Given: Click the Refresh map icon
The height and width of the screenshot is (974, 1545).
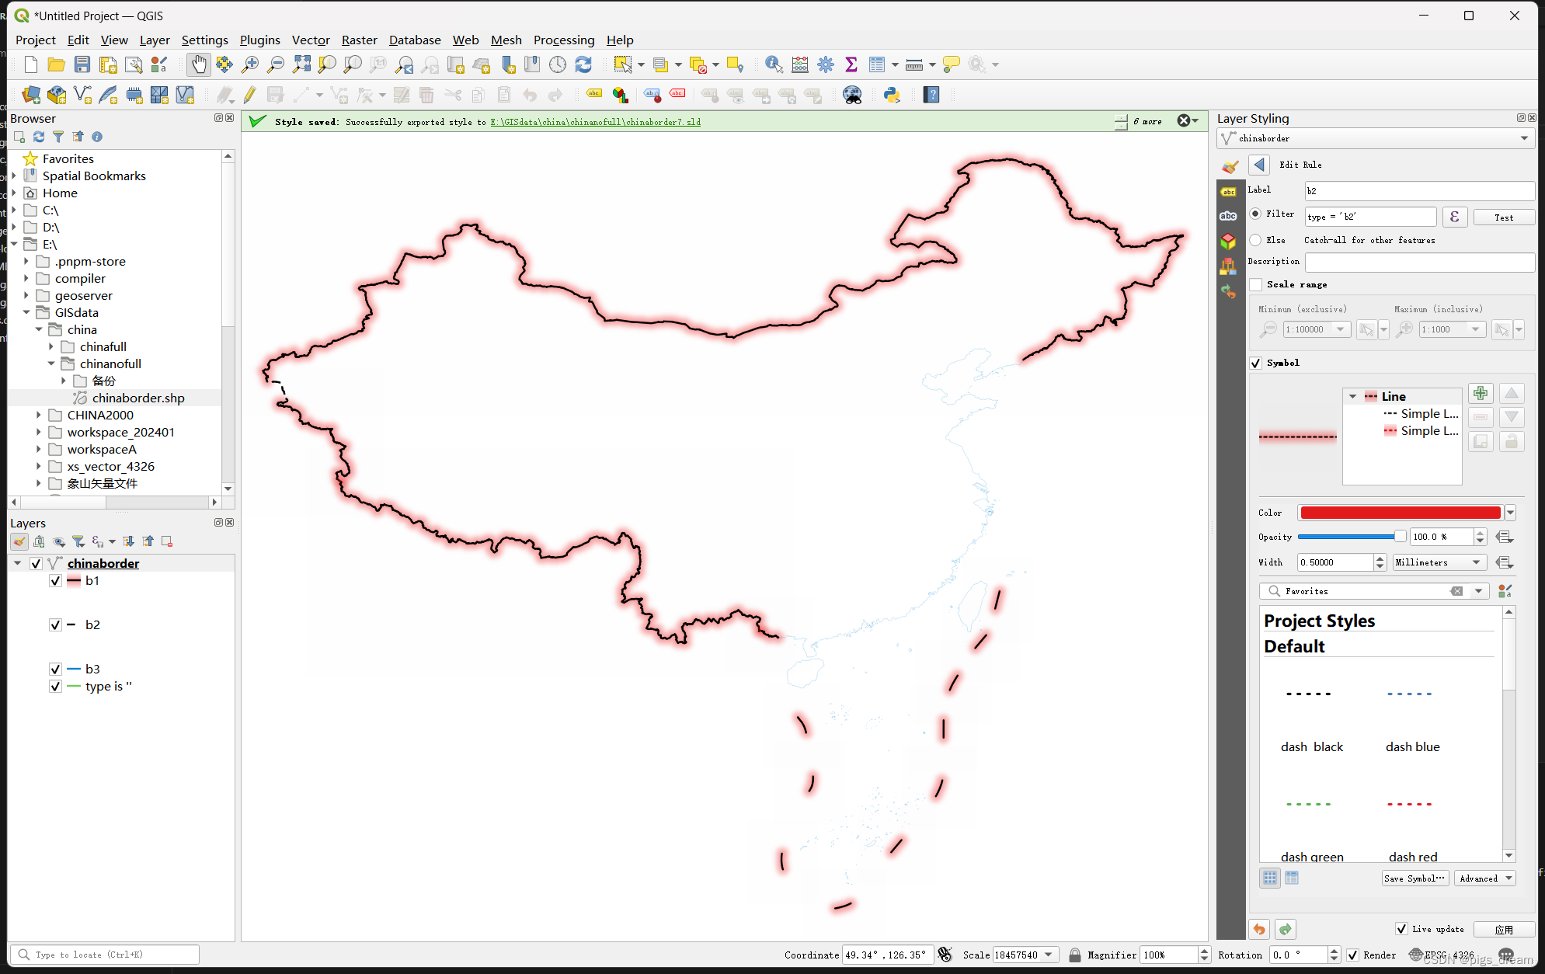Looking at the screenshot, I should pos(583,64).
